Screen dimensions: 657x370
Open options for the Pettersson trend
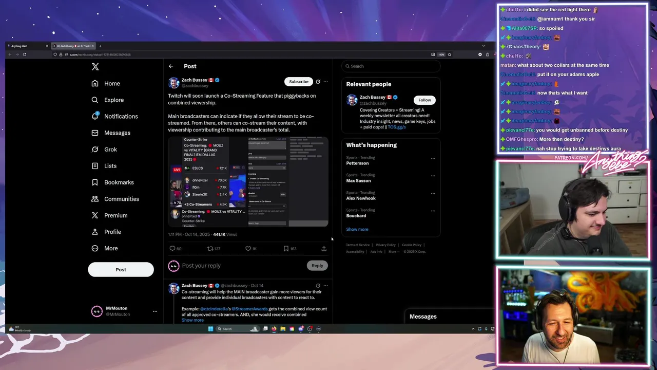(x=433, y=158)
